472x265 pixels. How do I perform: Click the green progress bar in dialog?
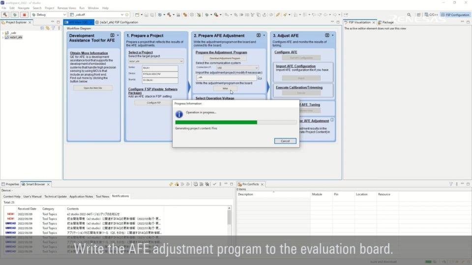(216, 122)
